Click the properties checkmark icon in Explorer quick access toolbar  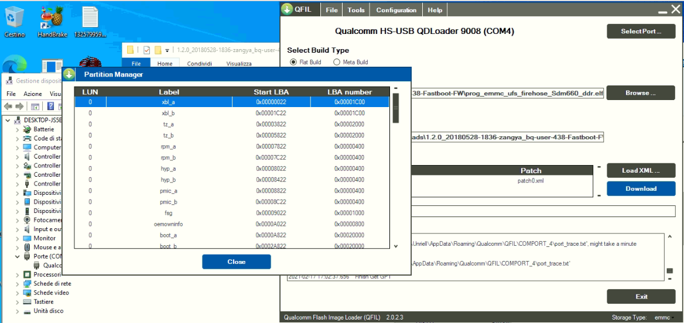pos(146,50)
